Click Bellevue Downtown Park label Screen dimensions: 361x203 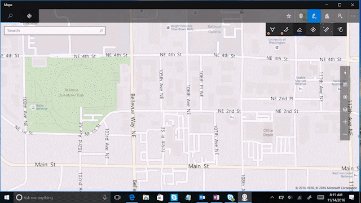(72, 92)
